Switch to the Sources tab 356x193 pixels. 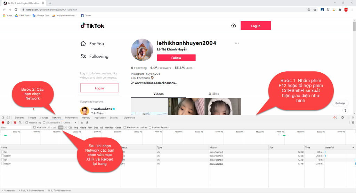click(x=44, y=118)
